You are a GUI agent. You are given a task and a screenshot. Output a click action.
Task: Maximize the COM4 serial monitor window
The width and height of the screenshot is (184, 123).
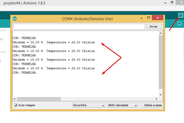149,18
